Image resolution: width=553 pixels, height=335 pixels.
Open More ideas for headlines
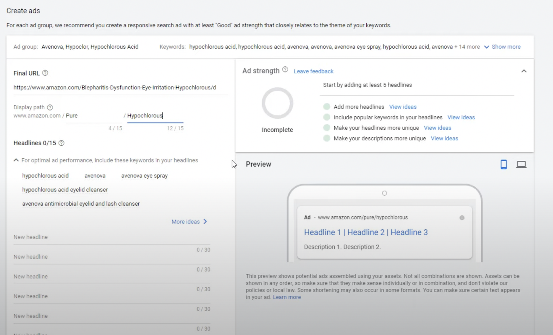[x=189, y=221]
